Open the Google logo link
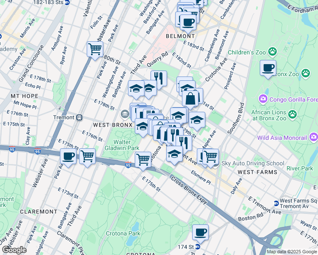318x255 pixels. tap(14, 250)
